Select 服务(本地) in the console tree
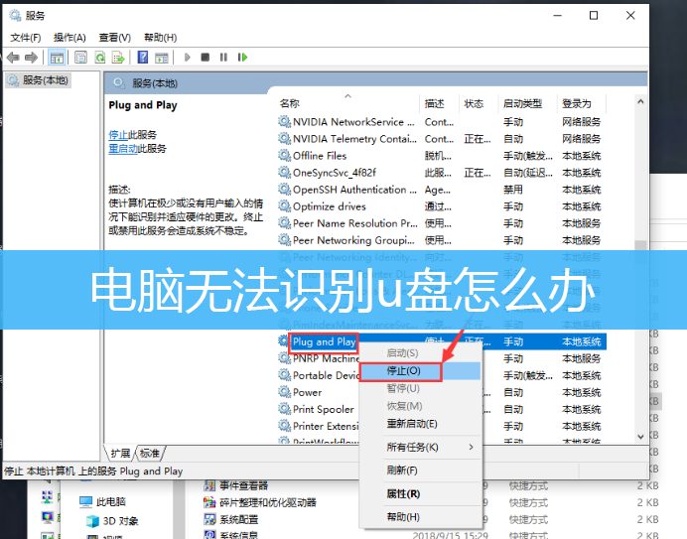Viewport: 687px width, 539px height. point(44,79)
